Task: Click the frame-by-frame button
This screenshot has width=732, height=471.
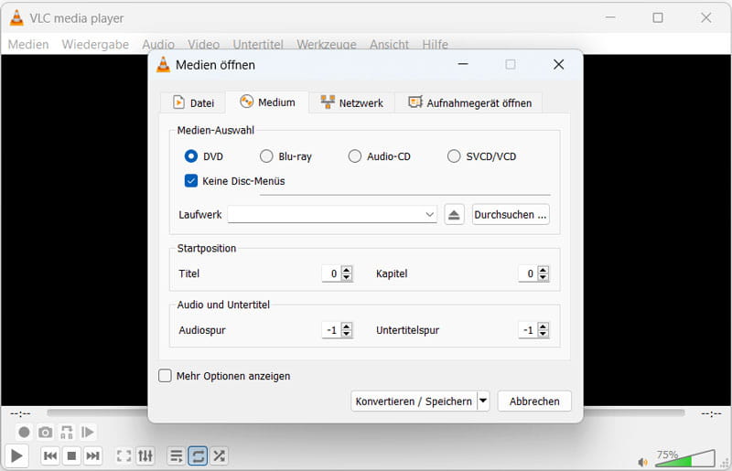Action: pos(87,433)
